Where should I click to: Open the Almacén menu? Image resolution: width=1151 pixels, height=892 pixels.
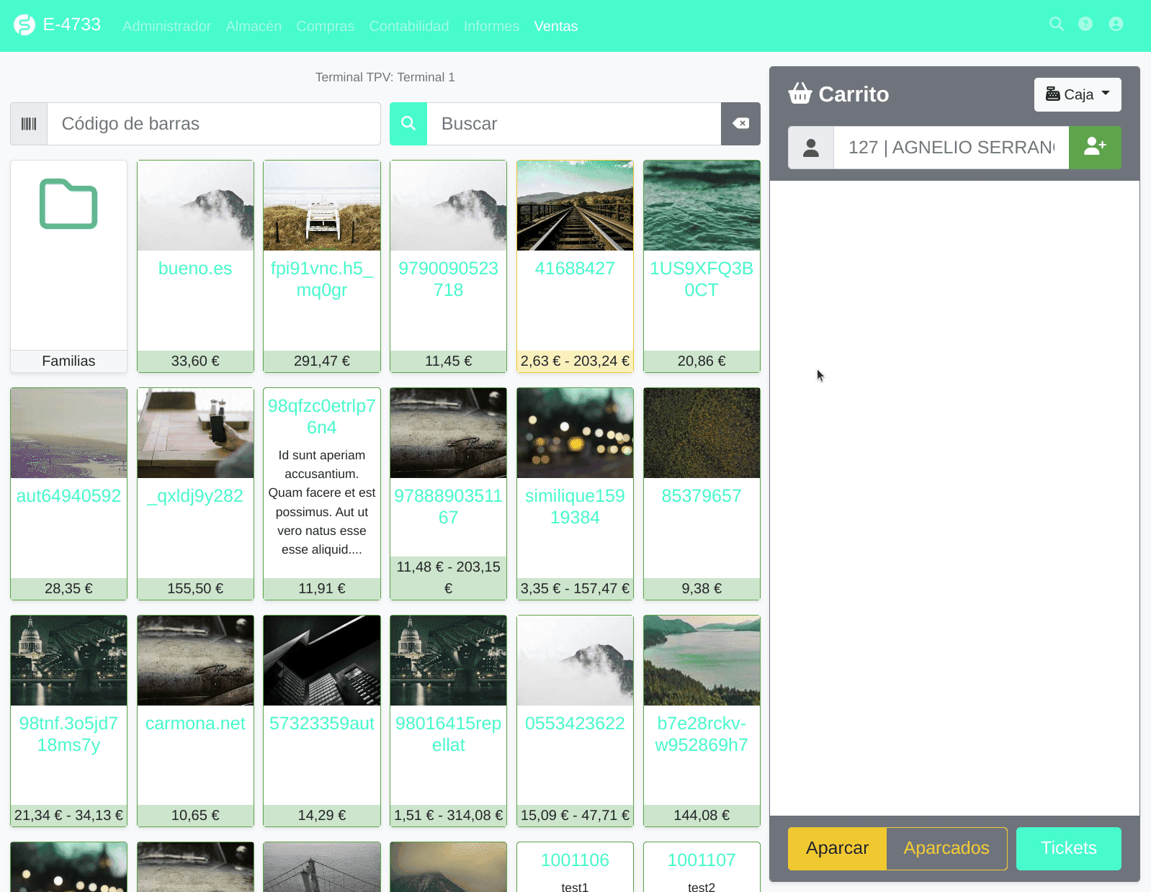254,26
